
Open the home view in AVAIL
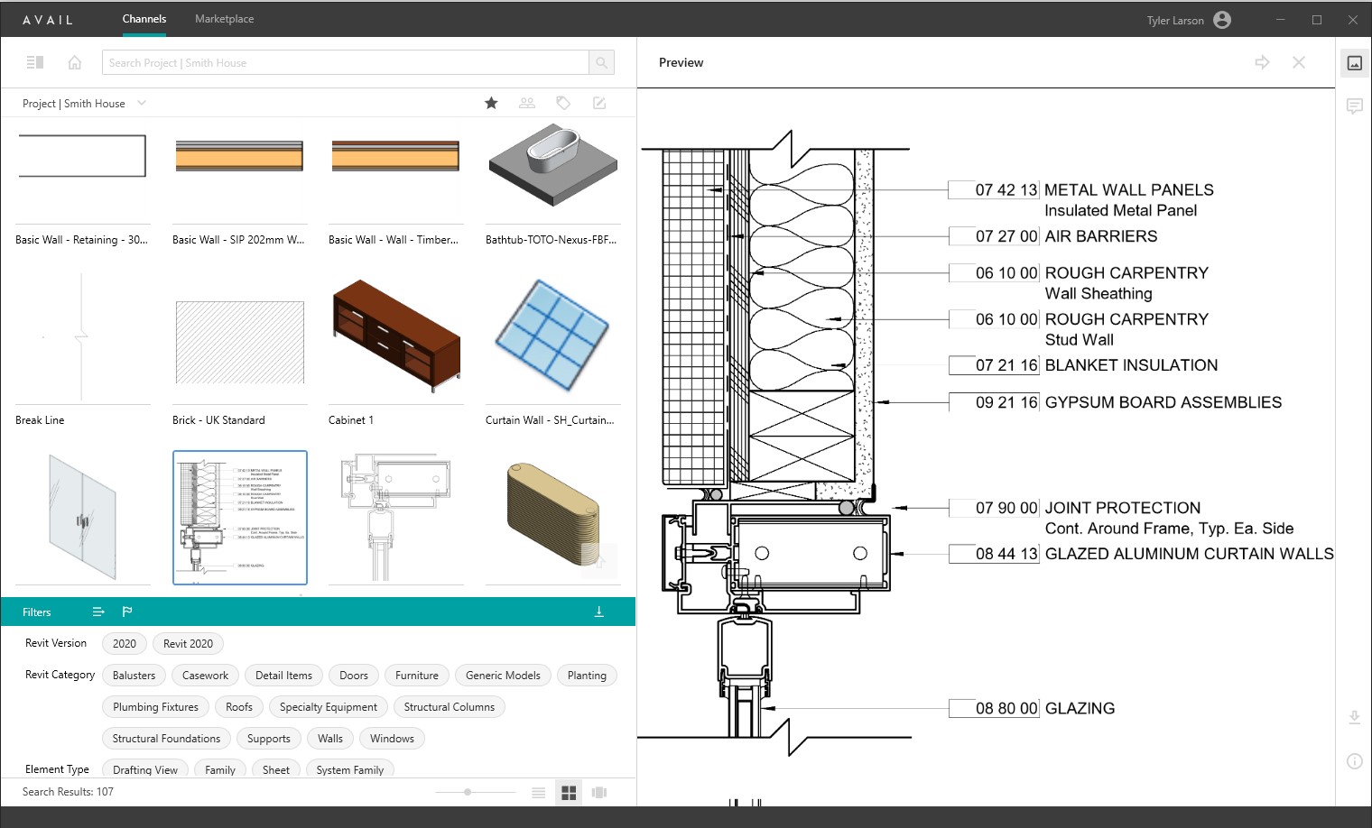pos(75,62)
